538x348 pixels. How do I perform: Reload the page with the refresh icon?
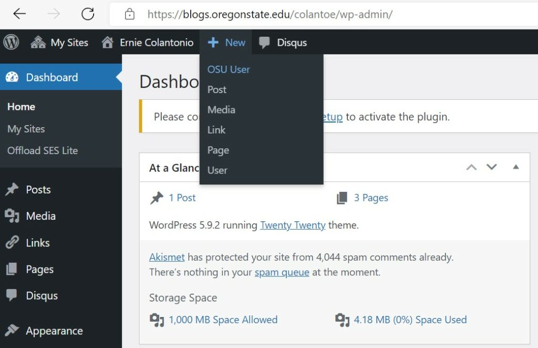(x=88, y=14)
